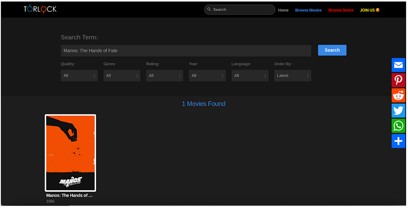Click the 'Search Term:' label
408x208 pixels.
79,37
